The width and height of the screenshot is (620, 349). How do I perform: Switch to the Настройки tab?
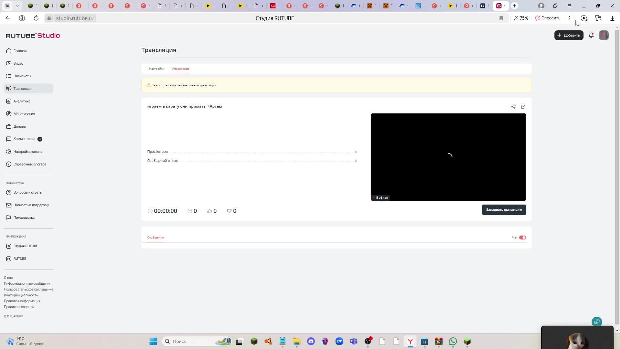[x=157, y=69]
